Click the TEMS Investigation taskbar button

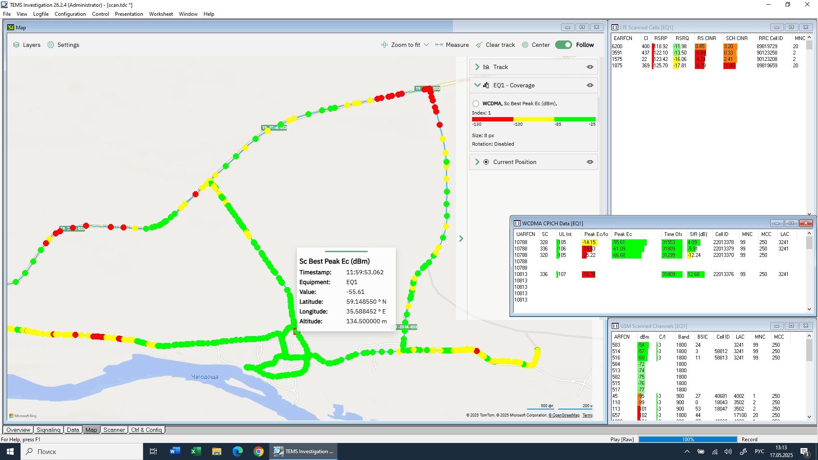tap(303, 451)
